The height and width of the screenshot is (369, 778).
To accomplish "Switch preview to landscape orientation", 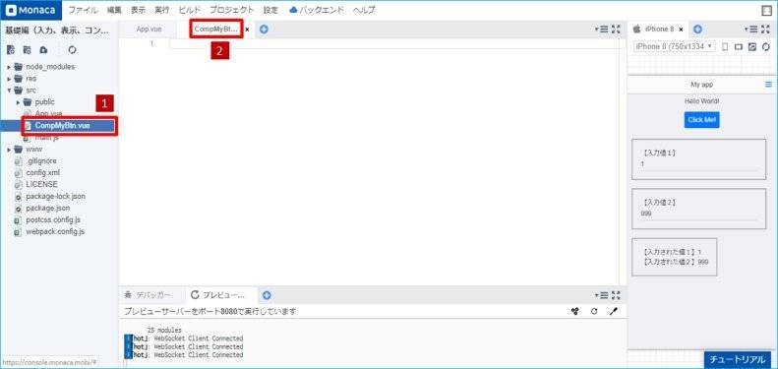I will 739,46.
